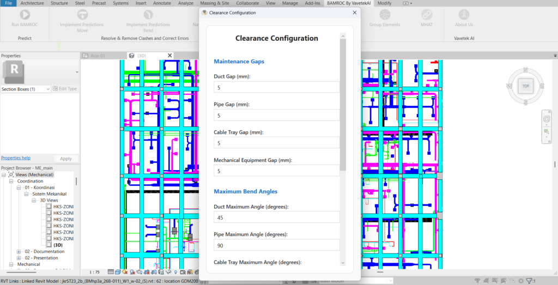Expand the 02 - Documentation node
The image size is (558, 285).
pos(19,252)
